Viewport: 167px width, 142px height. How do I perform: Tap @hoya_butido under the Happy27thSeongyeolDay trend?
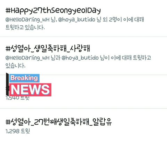tap(77, 20)
